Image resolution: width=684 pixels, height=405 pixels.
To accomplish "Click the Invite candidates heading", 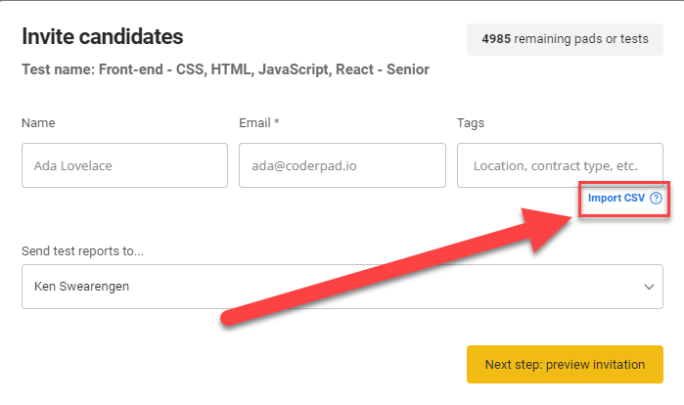I will [x=103, y=37].
